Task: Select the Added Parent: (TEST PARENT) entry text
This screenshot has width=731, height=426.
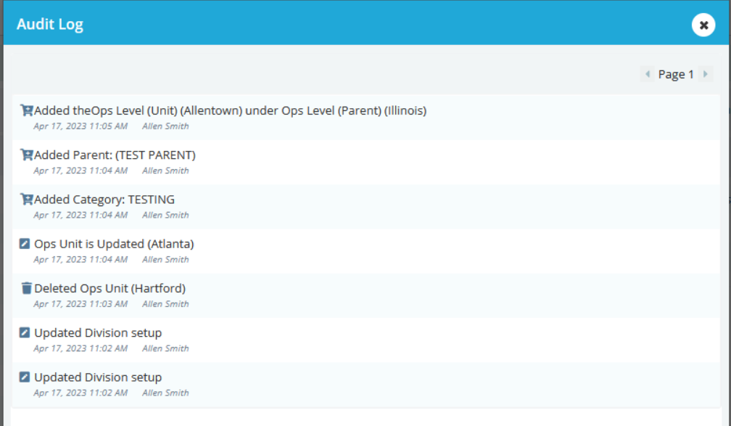Action: point(115,155)
